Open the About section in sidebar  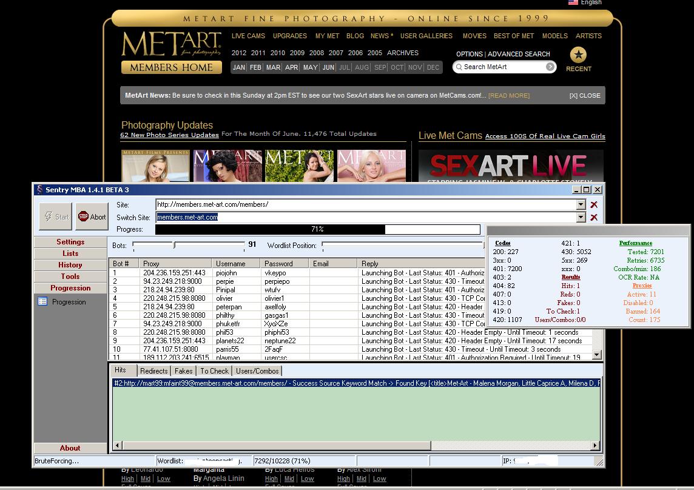(x=70, y=448)
